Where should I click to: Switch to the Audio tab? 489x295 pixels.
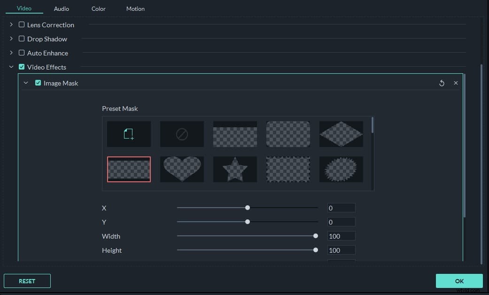61,8
